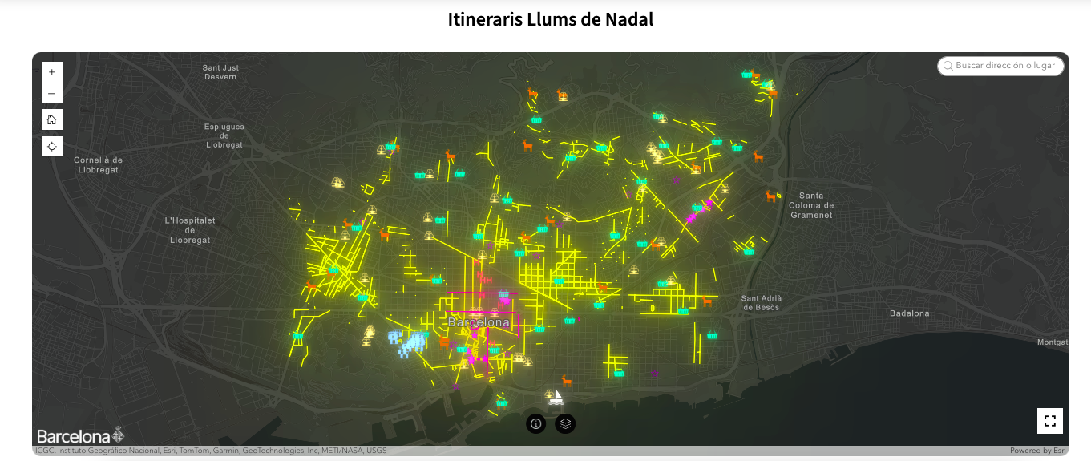1091x461 pixels.
Task: Click the Badalona label on the map
Action: tap(909, 313)
